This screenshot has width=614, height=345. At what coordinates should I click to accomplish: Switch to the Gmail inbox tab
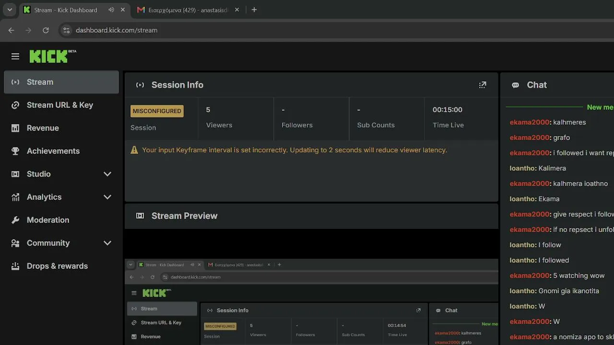click(188, 10)
